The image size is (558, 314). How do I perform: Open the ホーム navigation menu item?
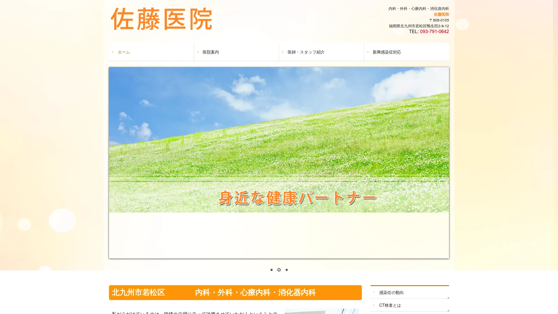(x=151, y=52)
